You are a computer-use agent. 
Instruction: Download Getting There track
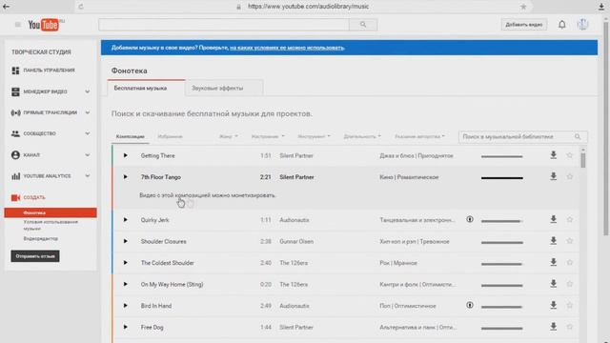click(x=553, y=155)
